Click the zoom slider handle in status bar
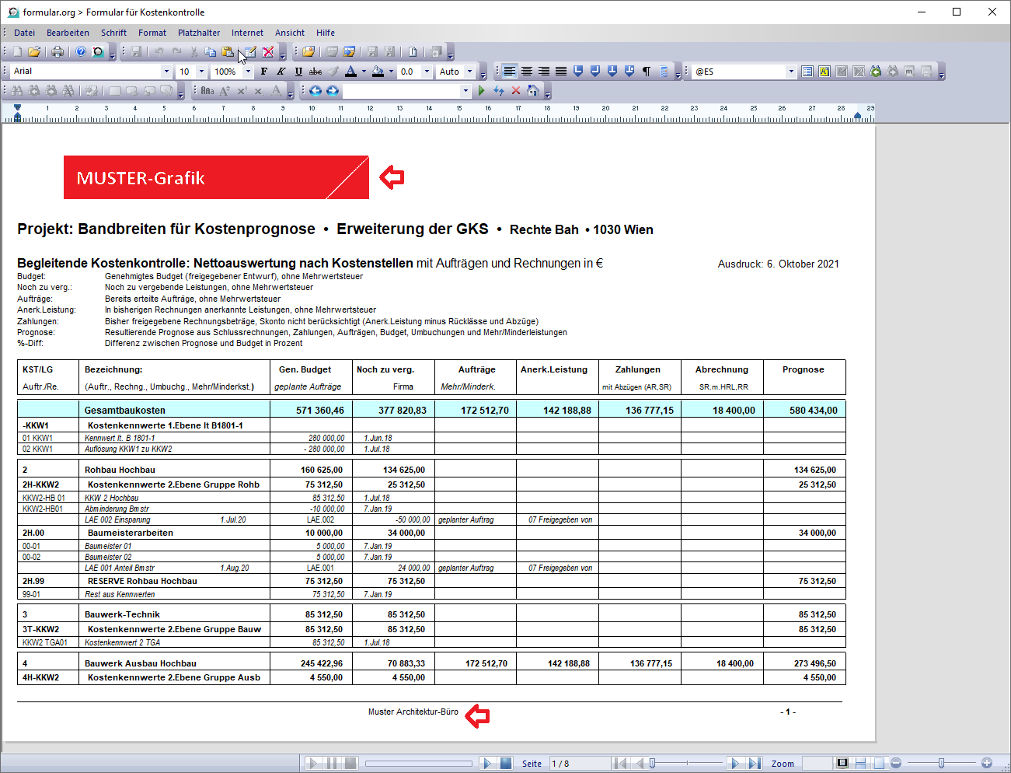The image size is (1011, 773). tap(941, 764)
